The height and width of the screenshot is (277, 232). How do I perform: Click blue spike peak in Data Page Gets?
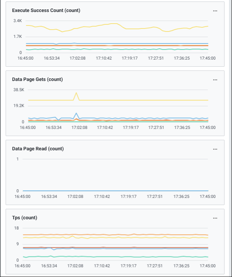tap(76, 113)
